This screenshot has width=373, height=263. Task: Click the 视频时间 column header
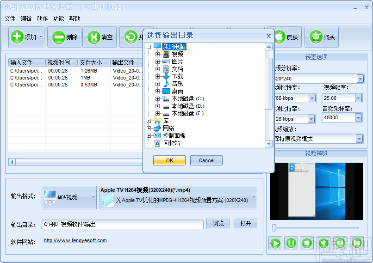[x=62, y=62]
